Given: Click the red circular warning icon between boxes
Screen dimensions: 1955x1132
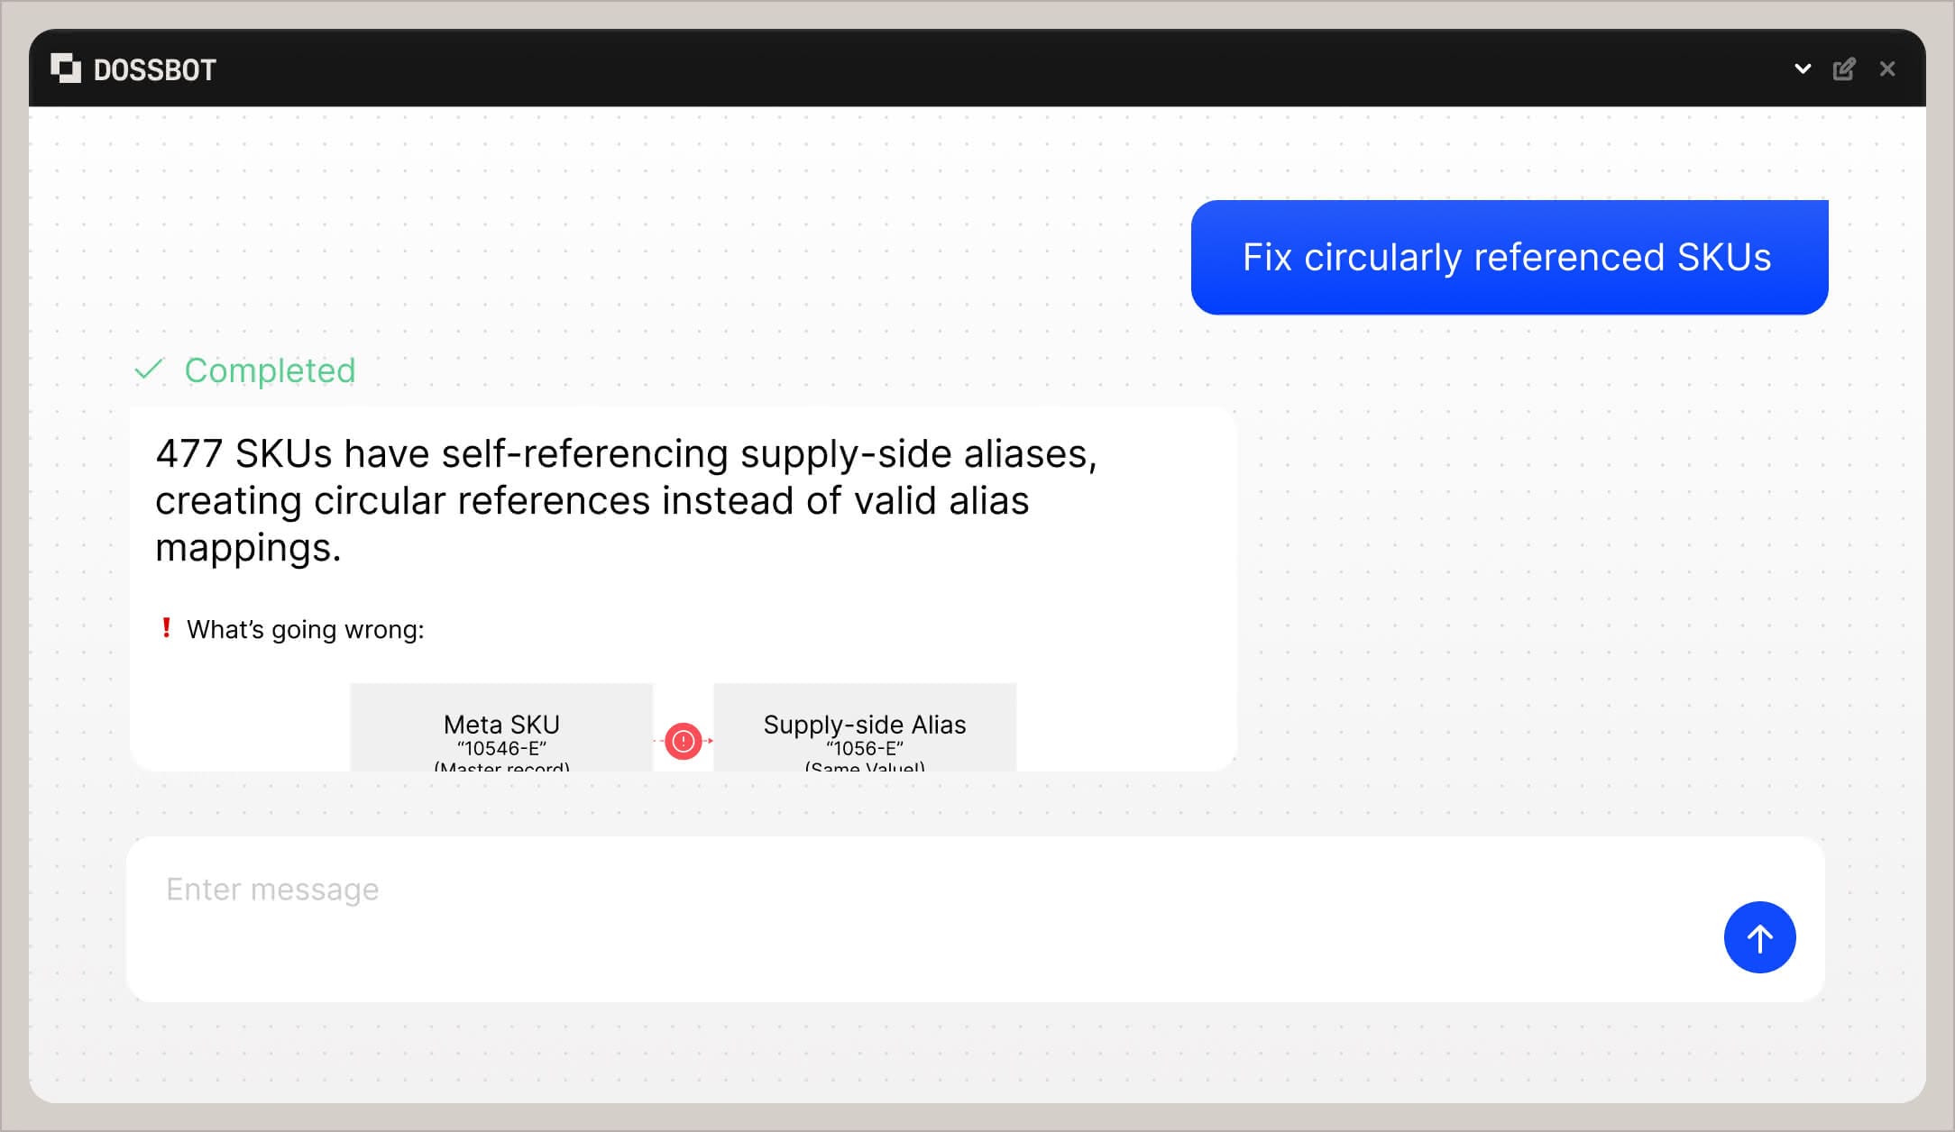Looking at the screenshot, I should pos(684,741).
